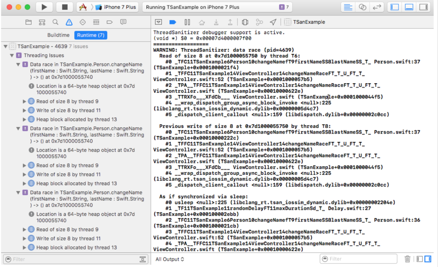Click the Step Out debug icon
The image size is (438, 267).
pos(230,22)
